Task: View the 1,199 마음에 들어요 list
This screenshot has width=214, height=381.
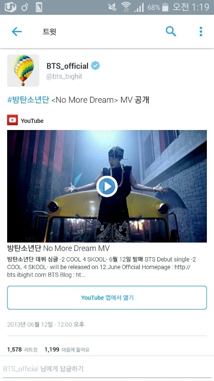Action: tap(67, 350)
